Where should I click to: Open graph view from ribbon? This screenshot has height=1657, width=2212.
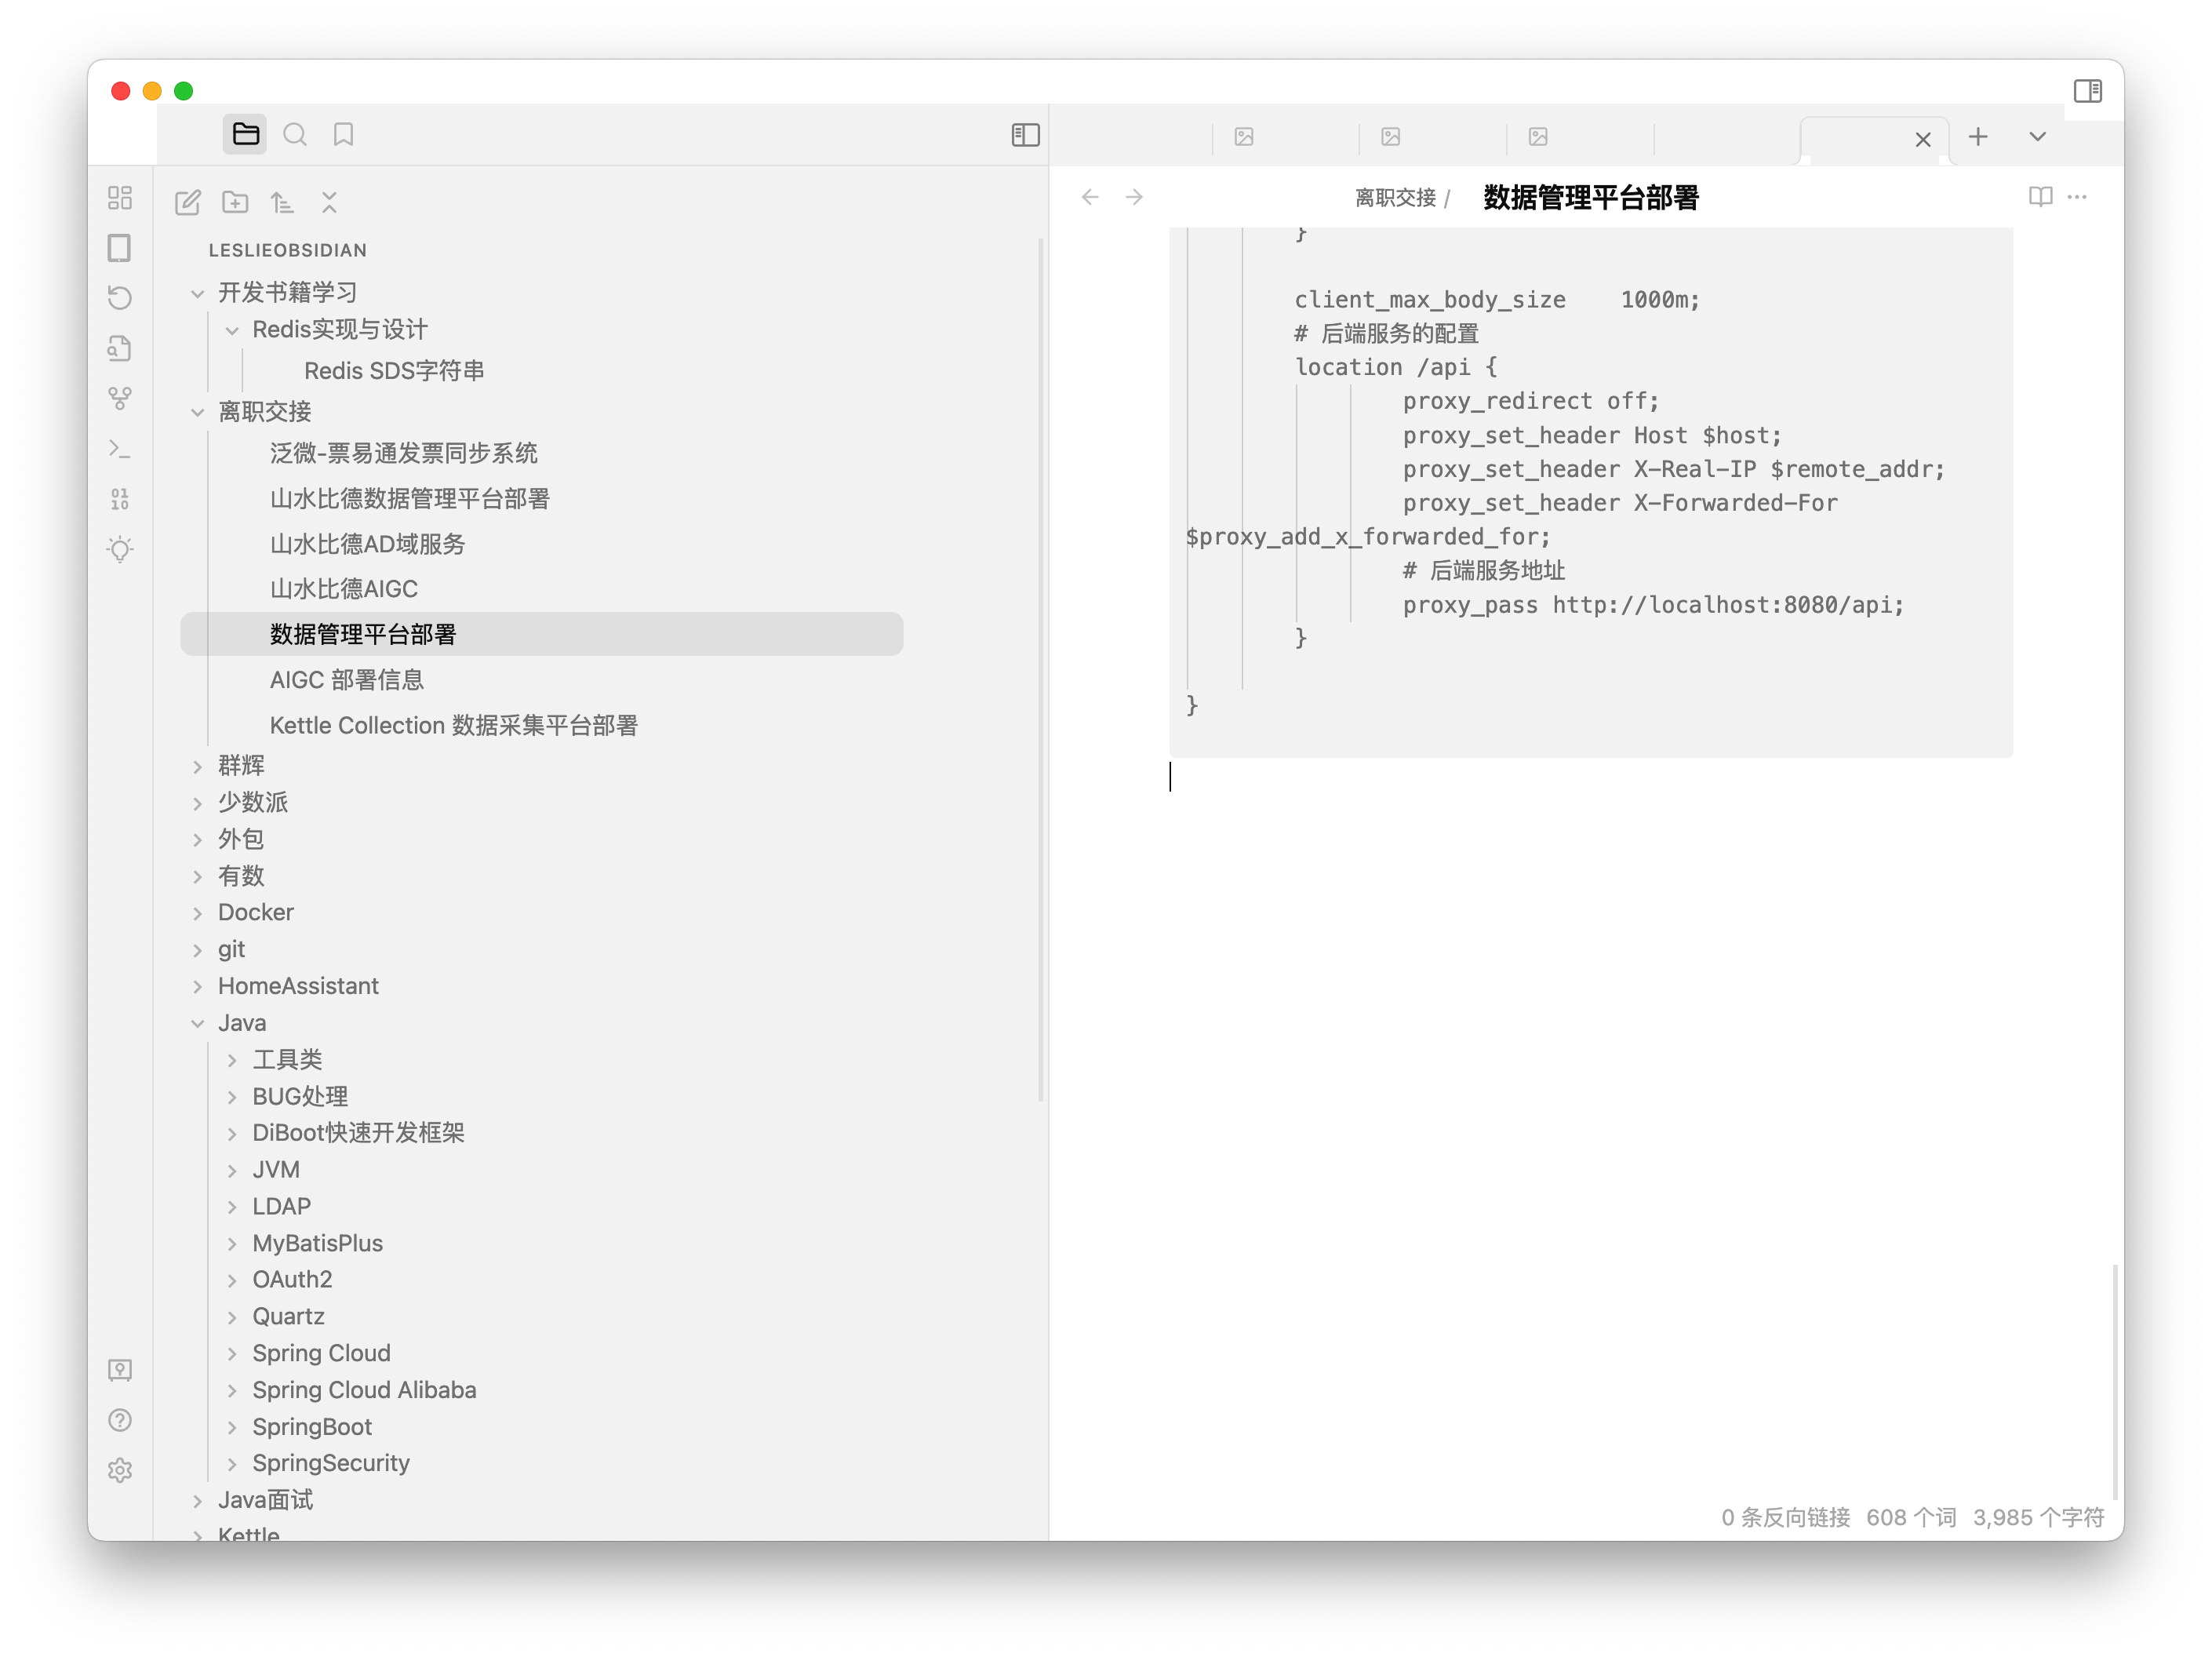tap(120, 398)
